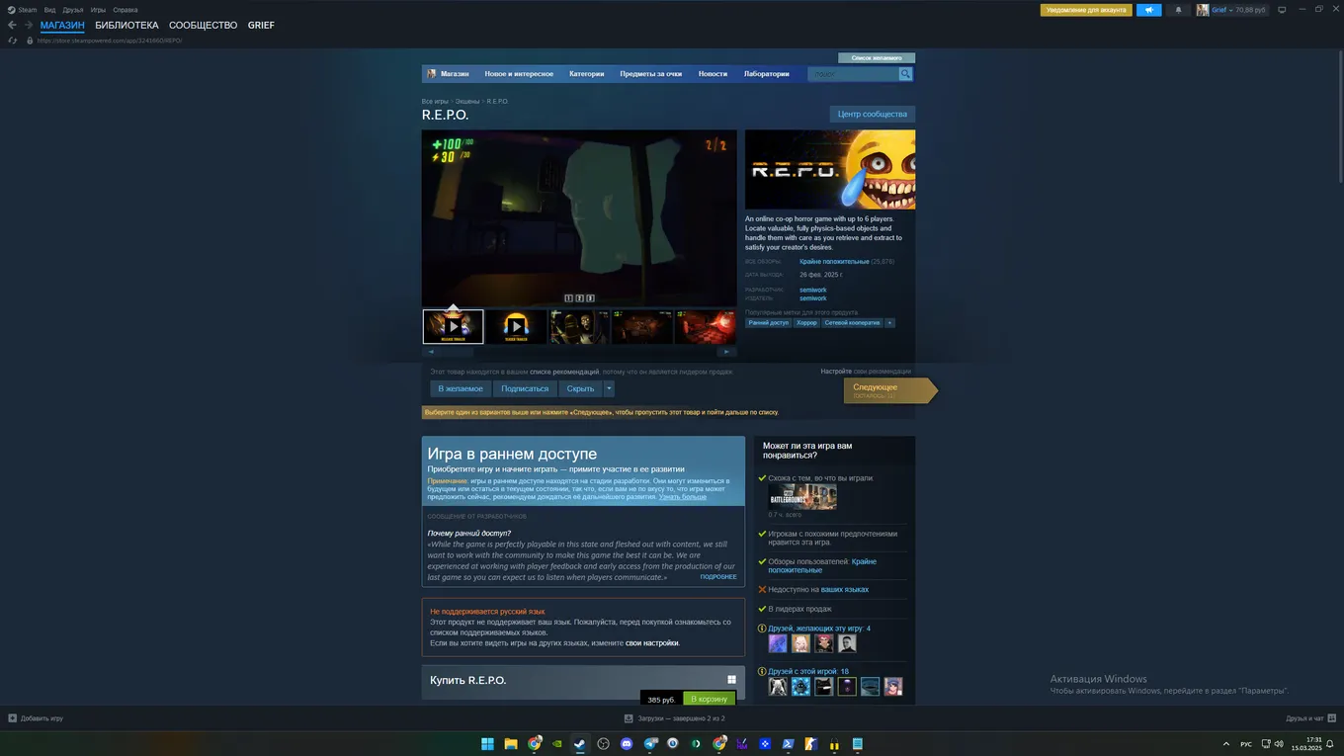Open Предметы за очки store tab
This screenshot has width=1344, height=756.
tap(651, 74)
